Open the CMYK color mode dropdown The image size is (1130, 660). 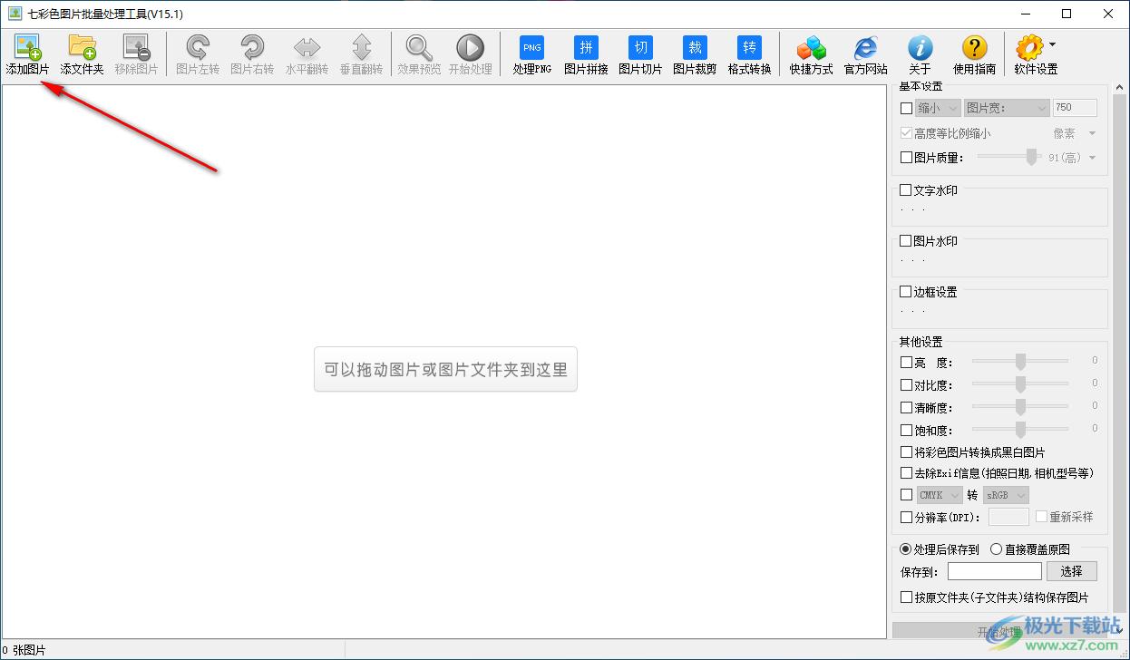[939, 495]
